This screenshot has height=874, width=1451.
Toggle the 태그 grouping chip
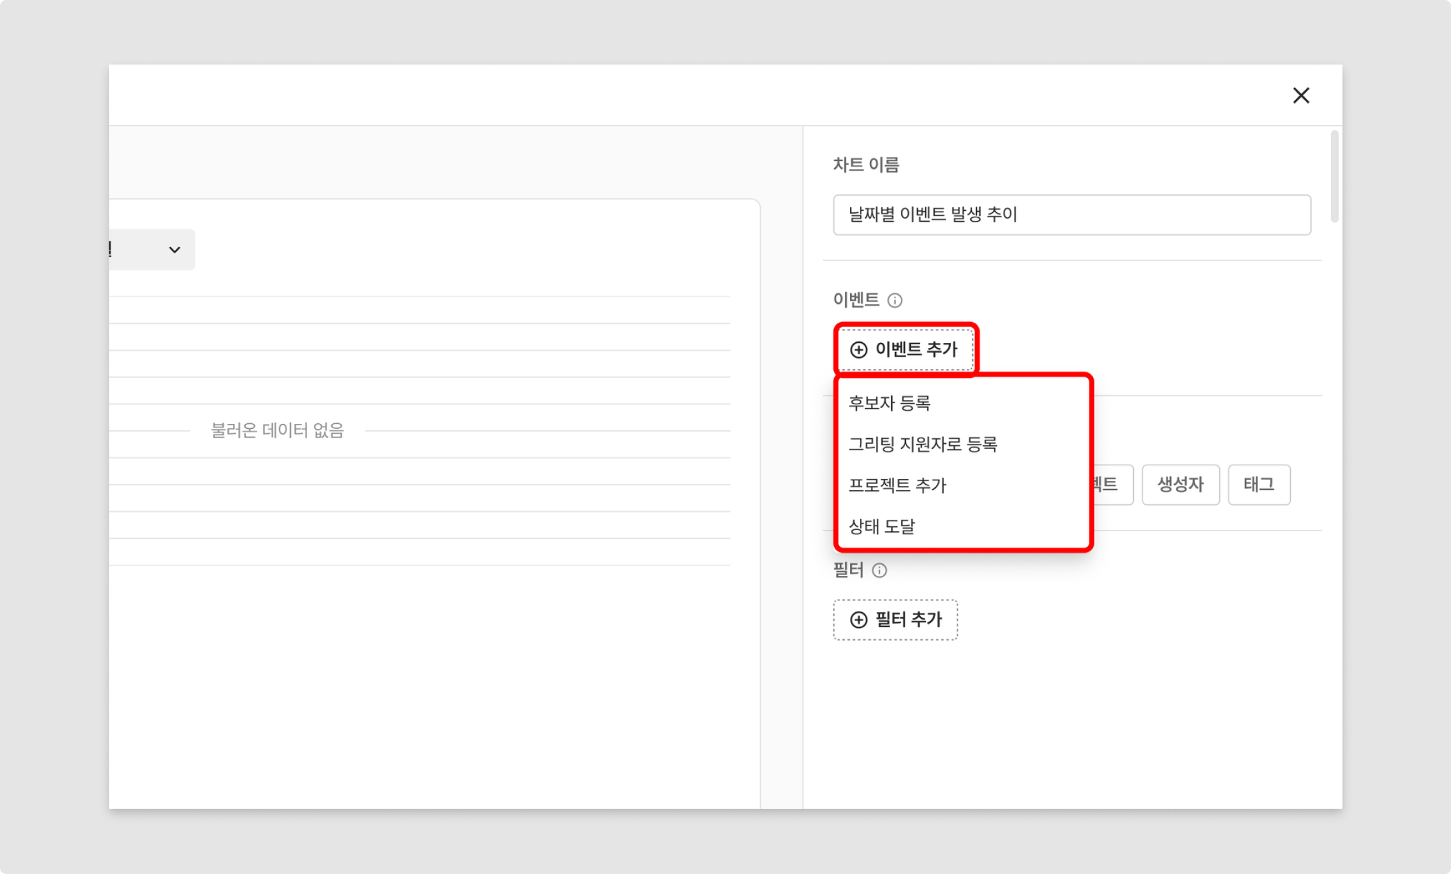coord(1258,485)
